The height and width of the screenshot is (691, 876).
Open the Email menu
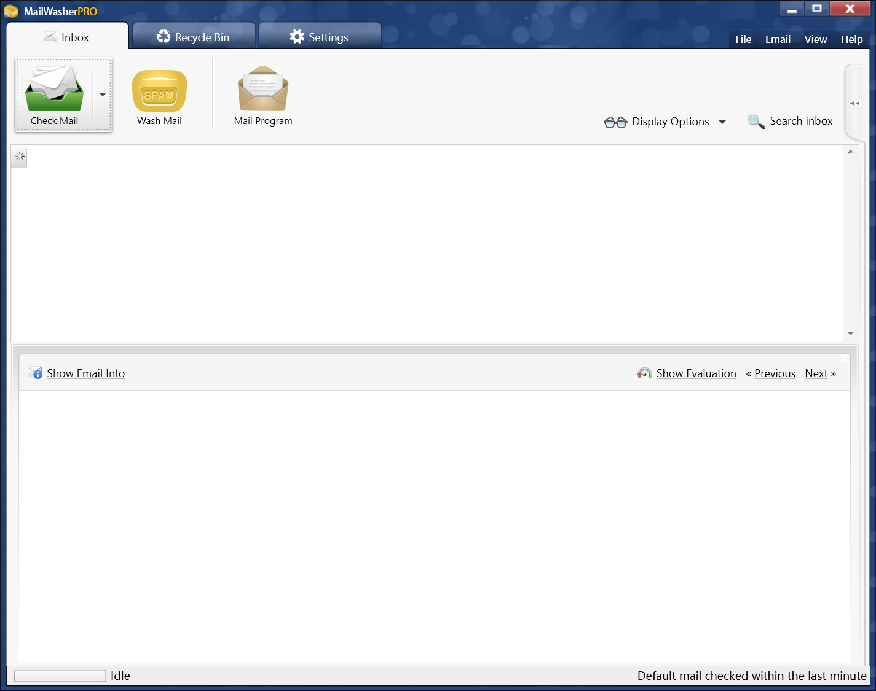778,39
